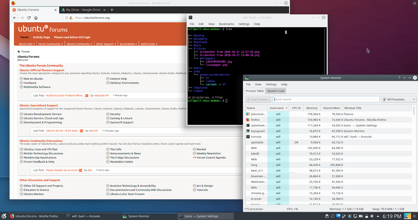Open The Cafe forum link
The width and height of the screenshot is (418, 220).
[x=116, y=149]
